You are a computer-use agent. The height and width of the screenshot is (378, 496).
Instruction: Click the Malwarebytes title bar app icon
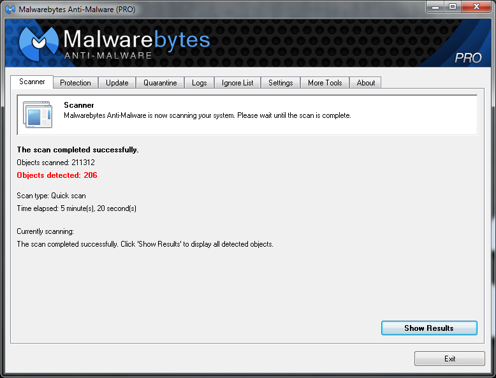10,9
